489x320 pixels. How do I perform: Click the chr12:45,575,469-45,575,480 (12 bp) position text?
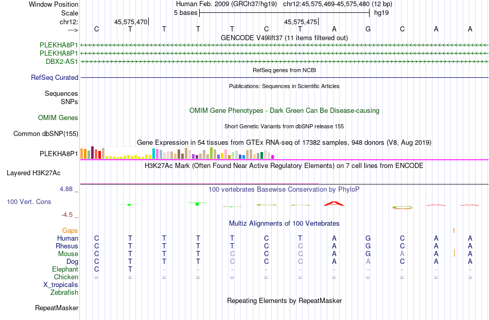coord(338,4)
